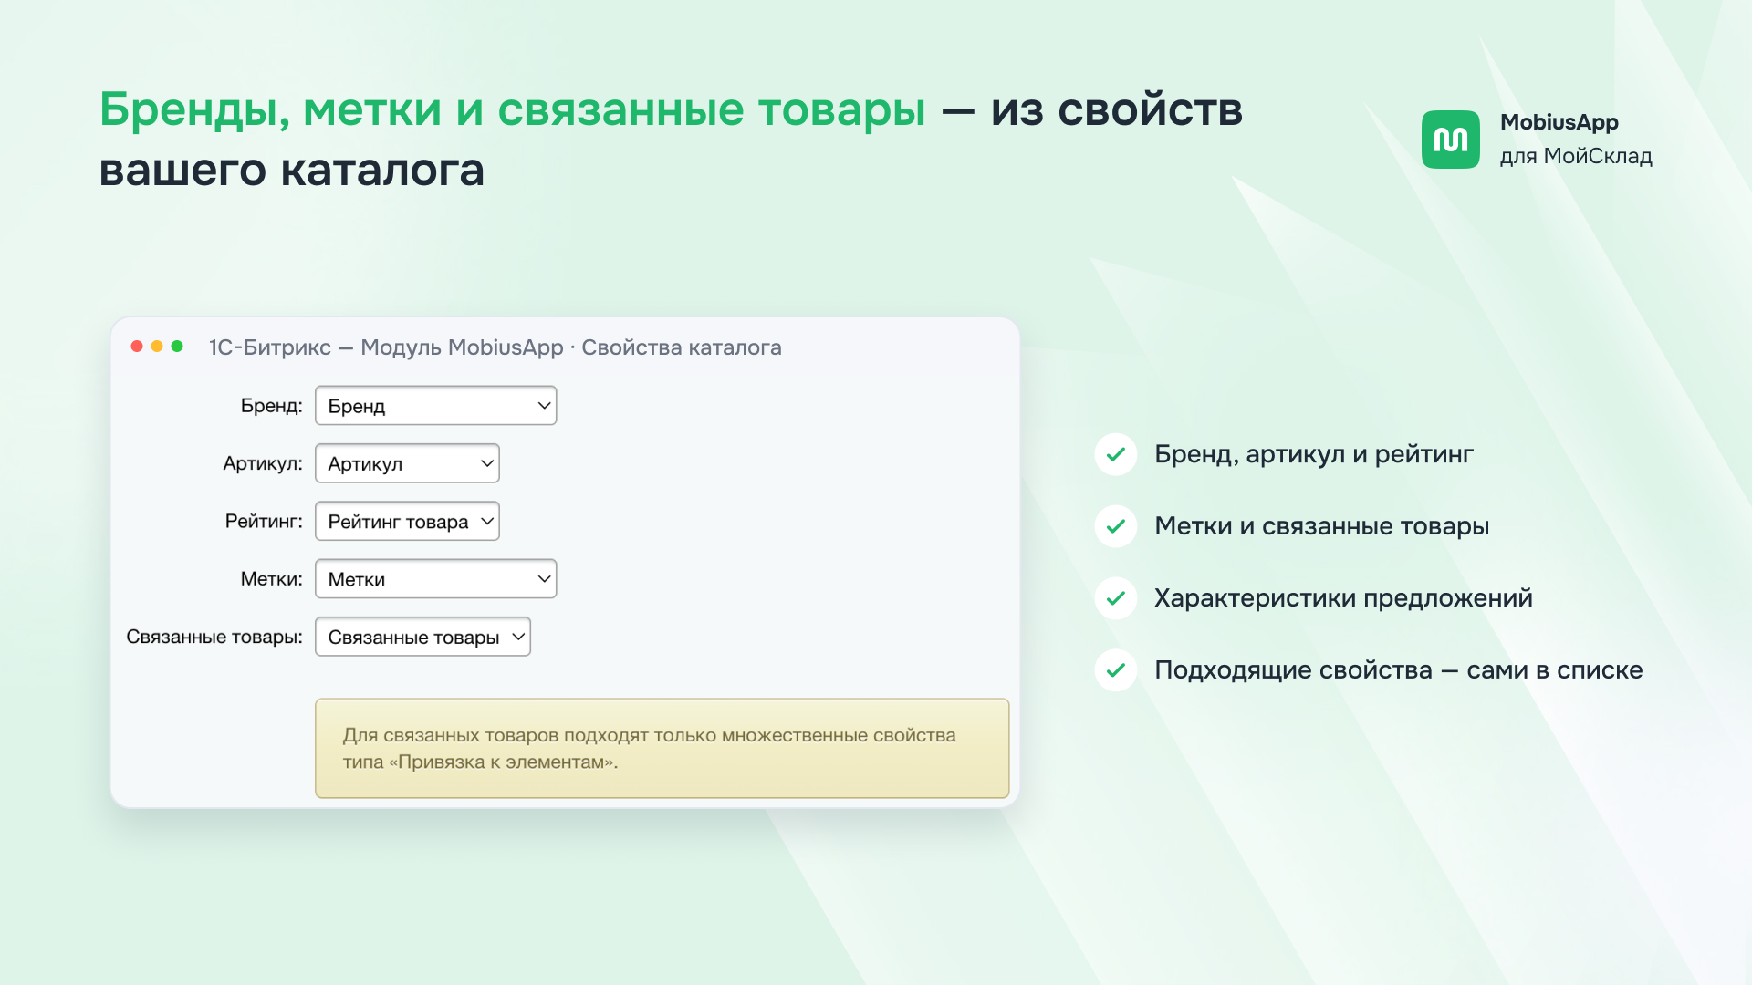Click the yellow hint note about связанных товаров
Image resolution: width=1752 pixels, height=985 pixels.
pyautogui.click(x=662, y=748)
